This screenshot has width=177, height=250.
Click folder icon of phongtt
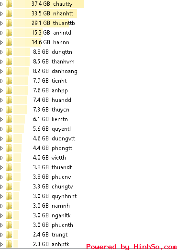9,148
